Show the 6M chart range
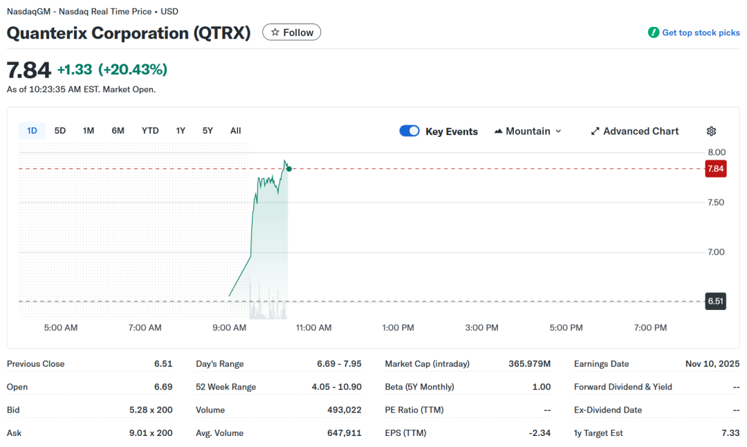The height and width of the screenshot is (447, 747). pos(118,131)
